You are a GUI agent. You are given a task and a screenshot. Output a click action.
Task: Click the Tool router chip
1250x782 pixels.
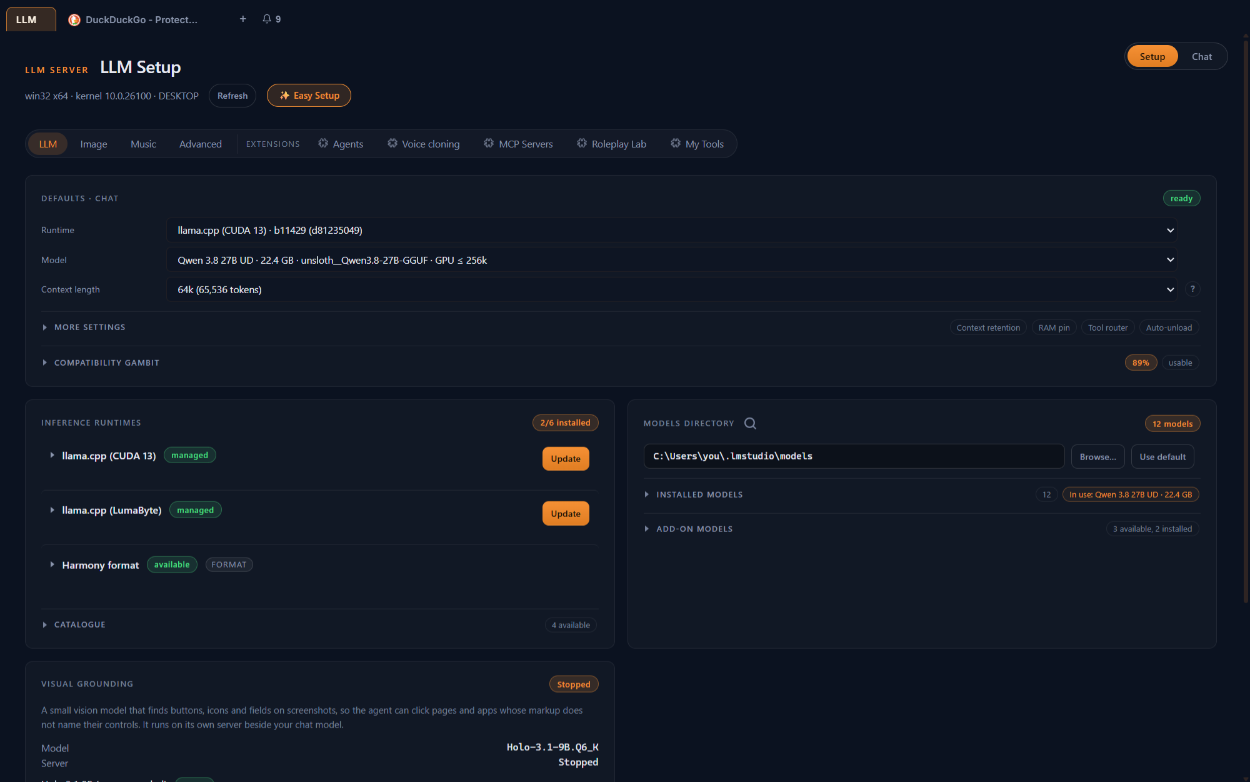click(1107, 328)
